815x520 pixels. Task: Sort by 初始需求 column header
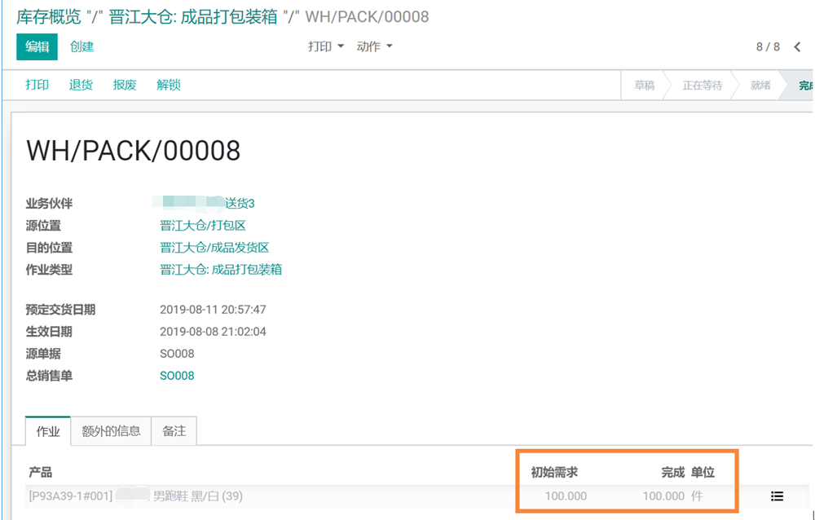pyautogui.click(x=554, y=472)
